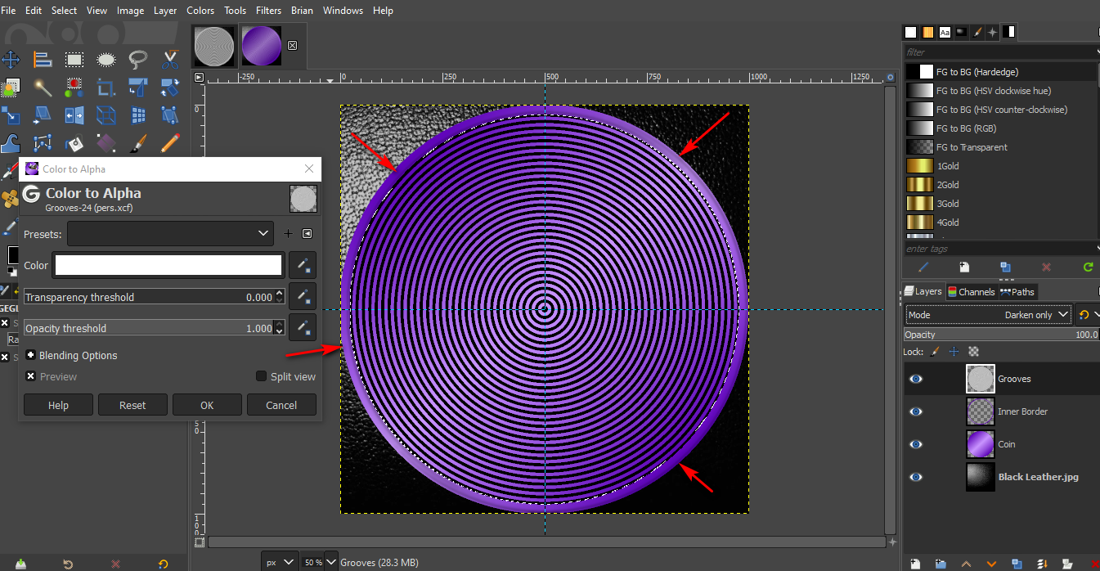Viewport: 1100px width, 571px height.
Task: Open the Filters menu
Action: pos(269,11)
